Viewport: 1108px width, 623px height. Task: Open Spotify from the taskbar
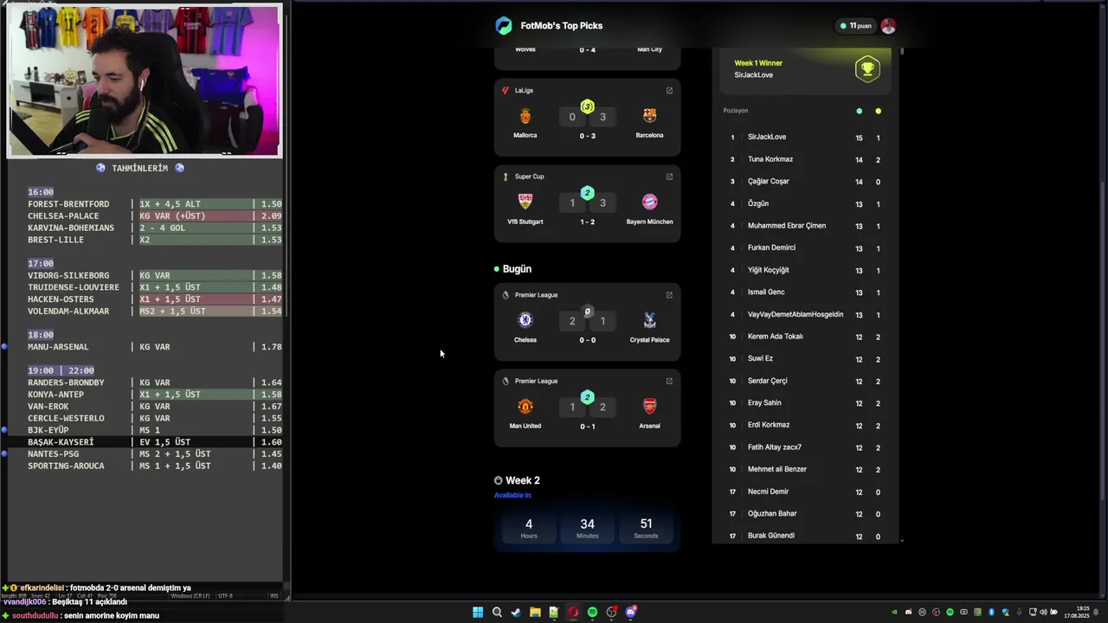[592, 612]
